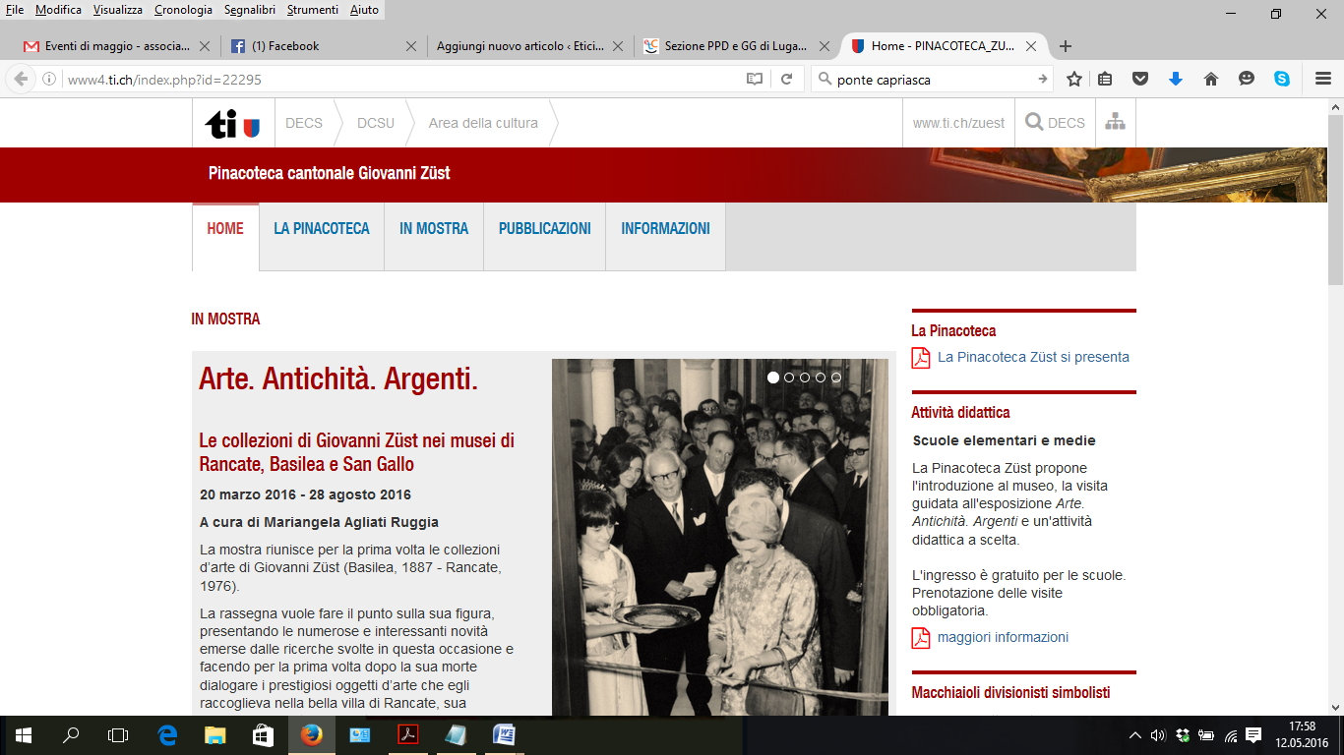Open www.ti.ch/zuest link
The height and width of the screenshot is (755, 1344).
tap(959, 123)
